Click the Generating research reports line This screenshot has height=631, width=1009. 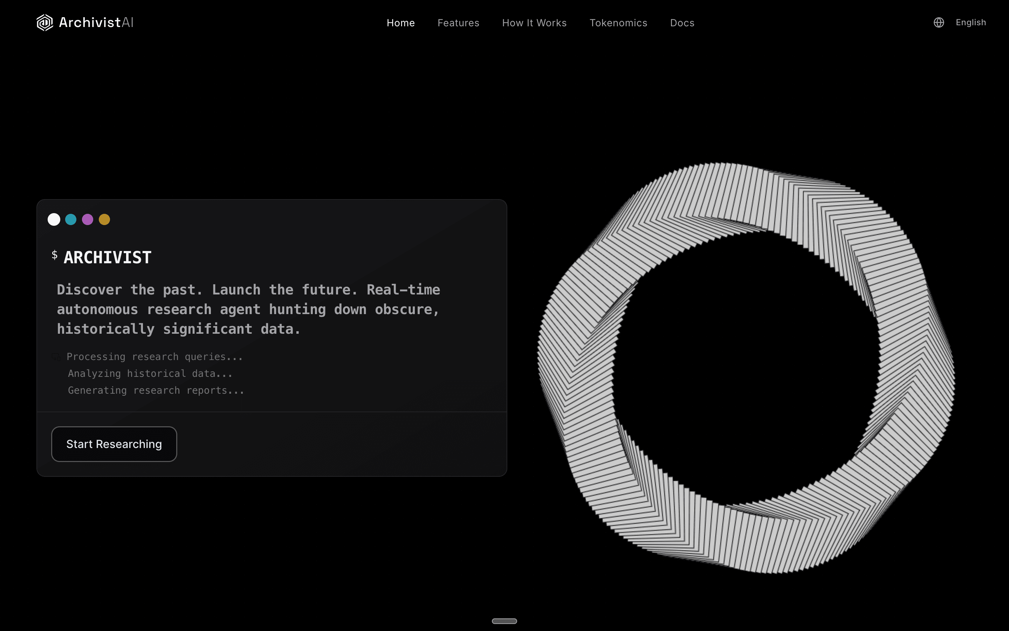[x=156, y=391]
